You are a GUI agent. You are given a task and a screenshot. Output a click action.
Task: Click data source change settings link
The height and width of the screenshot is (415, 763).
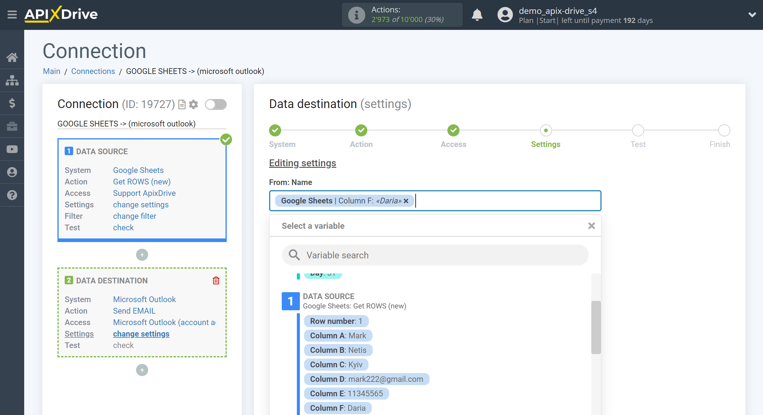point(141,205)
